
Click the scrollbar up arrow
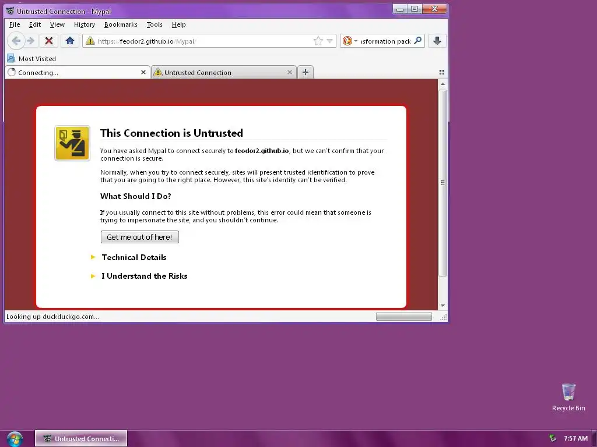(x=443, y=84)
